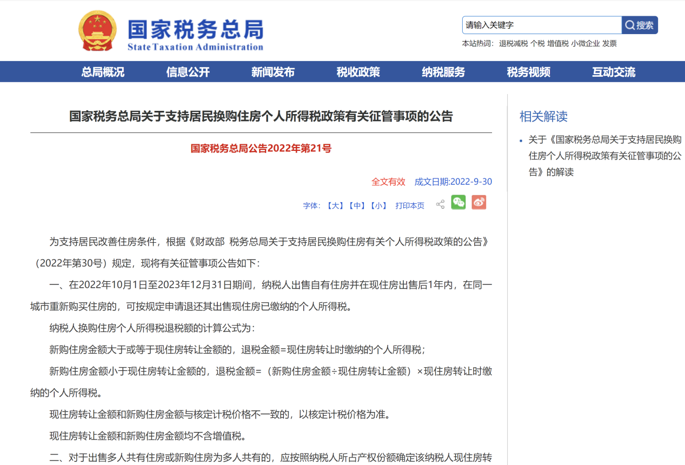Click the share icon beside print link

(440, 204)
